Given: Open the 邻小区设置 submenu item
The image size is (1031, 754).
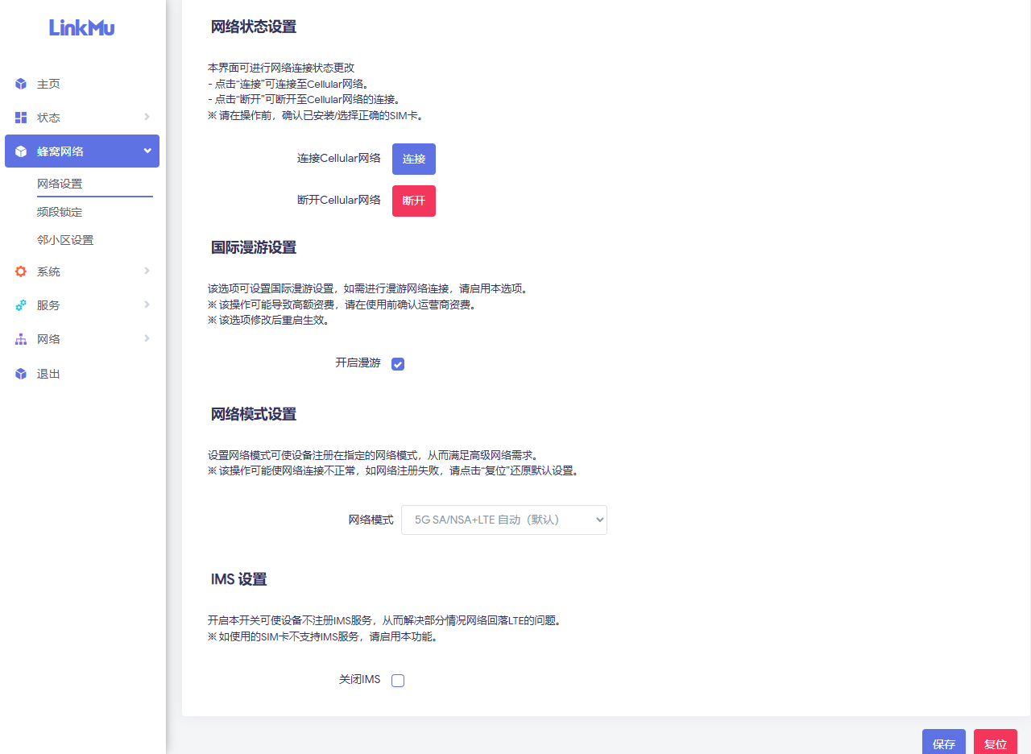Looking at the screenshot, I should (65, 240).
